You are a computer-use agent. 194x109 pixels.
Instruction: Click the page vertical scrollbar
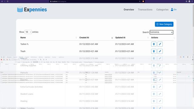193,15
